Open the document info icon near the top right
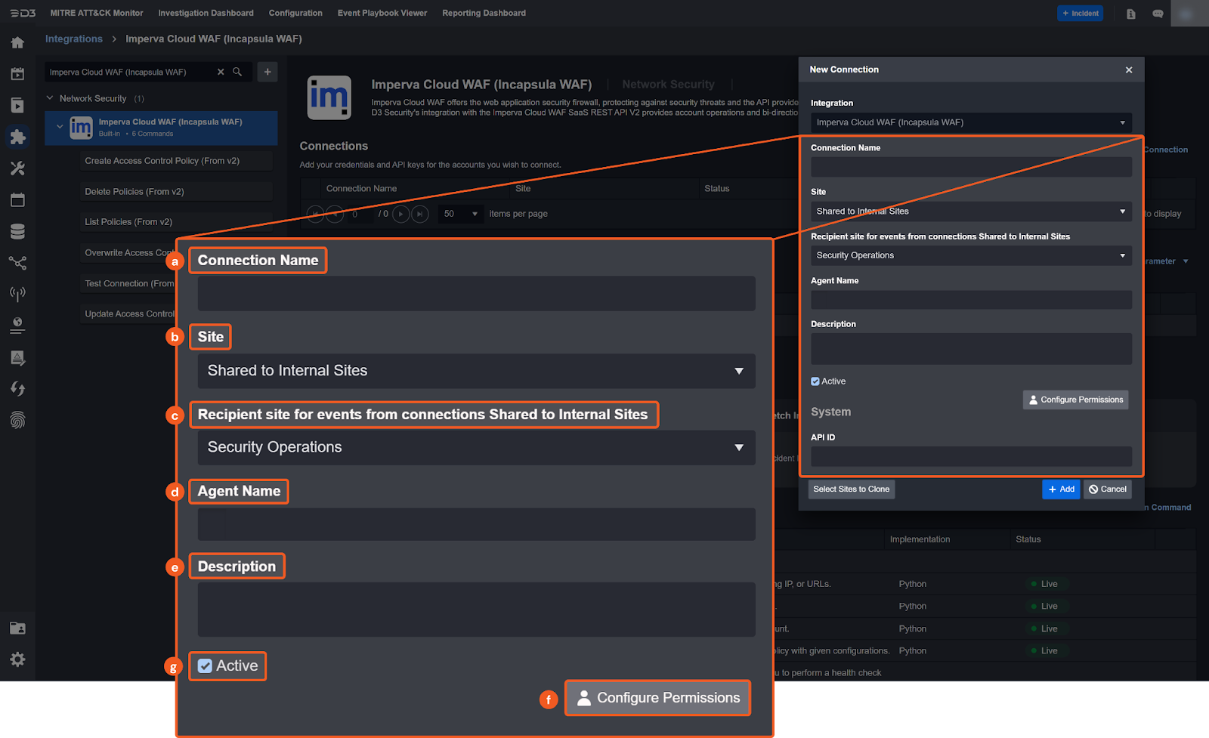Viewport: 1209px width, 738px height. coord(1130,13)
